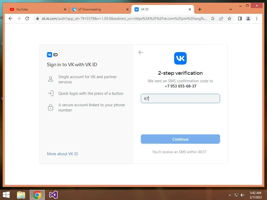Bookmark this page with the star icon
Screen dimensions: 267x200
pos(229,18)
